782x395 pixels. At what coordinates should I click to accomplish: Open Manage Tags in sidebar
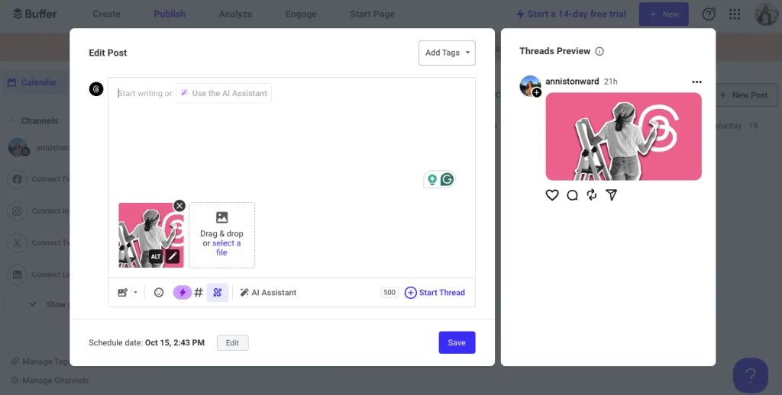pos(40,361)
